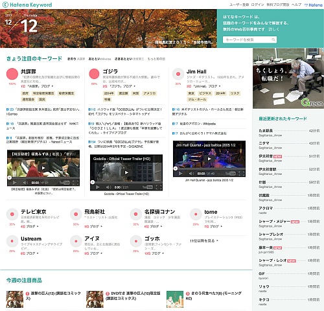Expand the 「ゴジラ」ブログ dropdown arrow
324x311 pixels.
coord(134,86)
